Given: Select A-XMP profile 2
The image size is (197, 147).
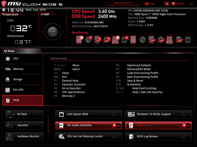Looking at the screenshot, I should (x=42, y=32).
